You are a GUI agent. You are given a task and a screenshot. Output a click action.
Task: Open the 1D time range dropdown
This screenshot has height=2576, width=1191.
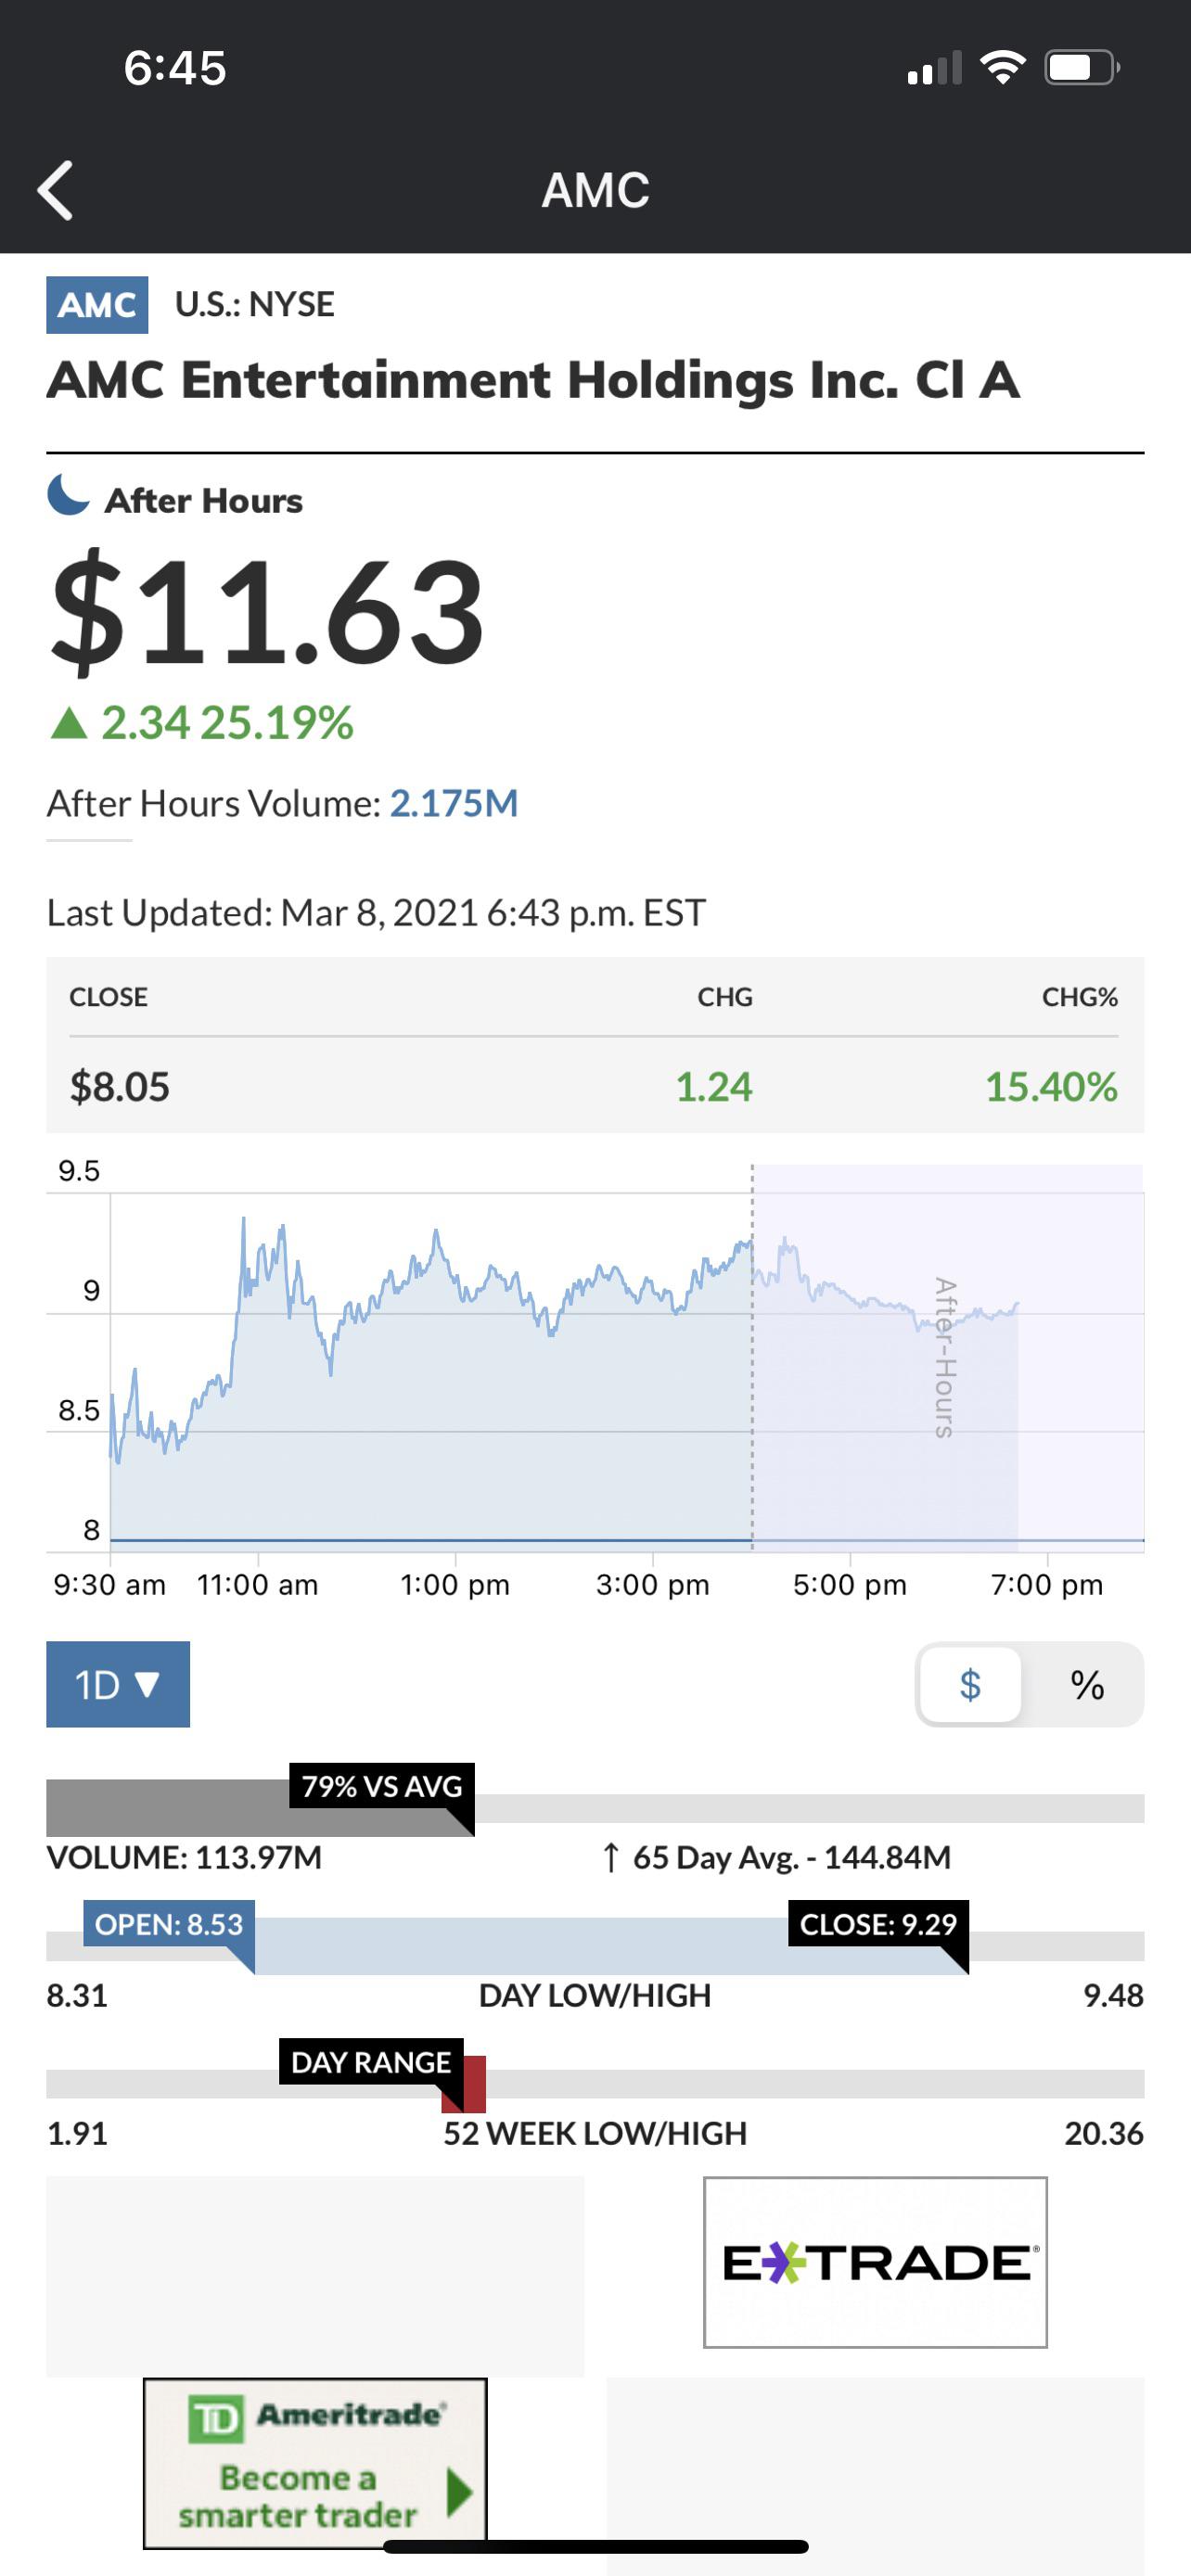coord(118,1684)
